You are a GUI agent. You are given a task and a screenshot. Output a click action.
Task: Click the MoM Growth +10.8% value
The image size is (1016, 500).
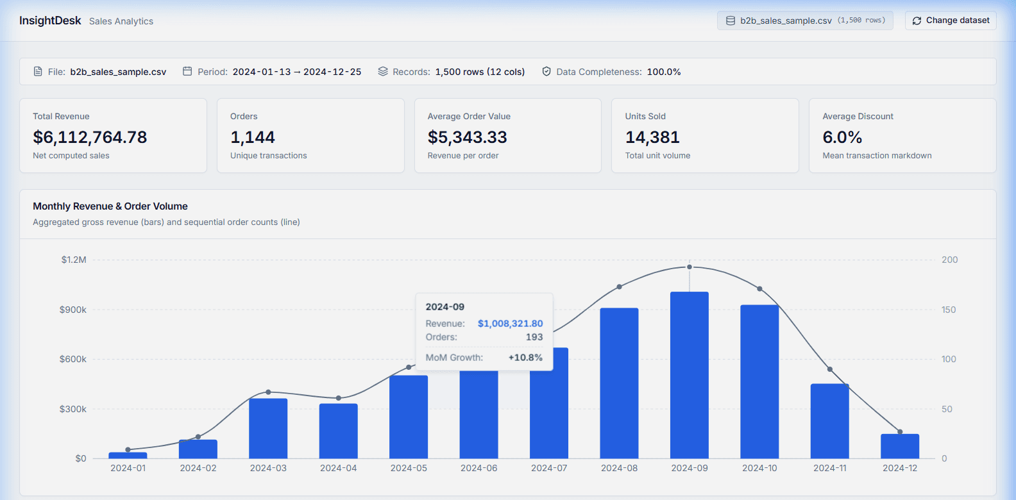[525, 358]
